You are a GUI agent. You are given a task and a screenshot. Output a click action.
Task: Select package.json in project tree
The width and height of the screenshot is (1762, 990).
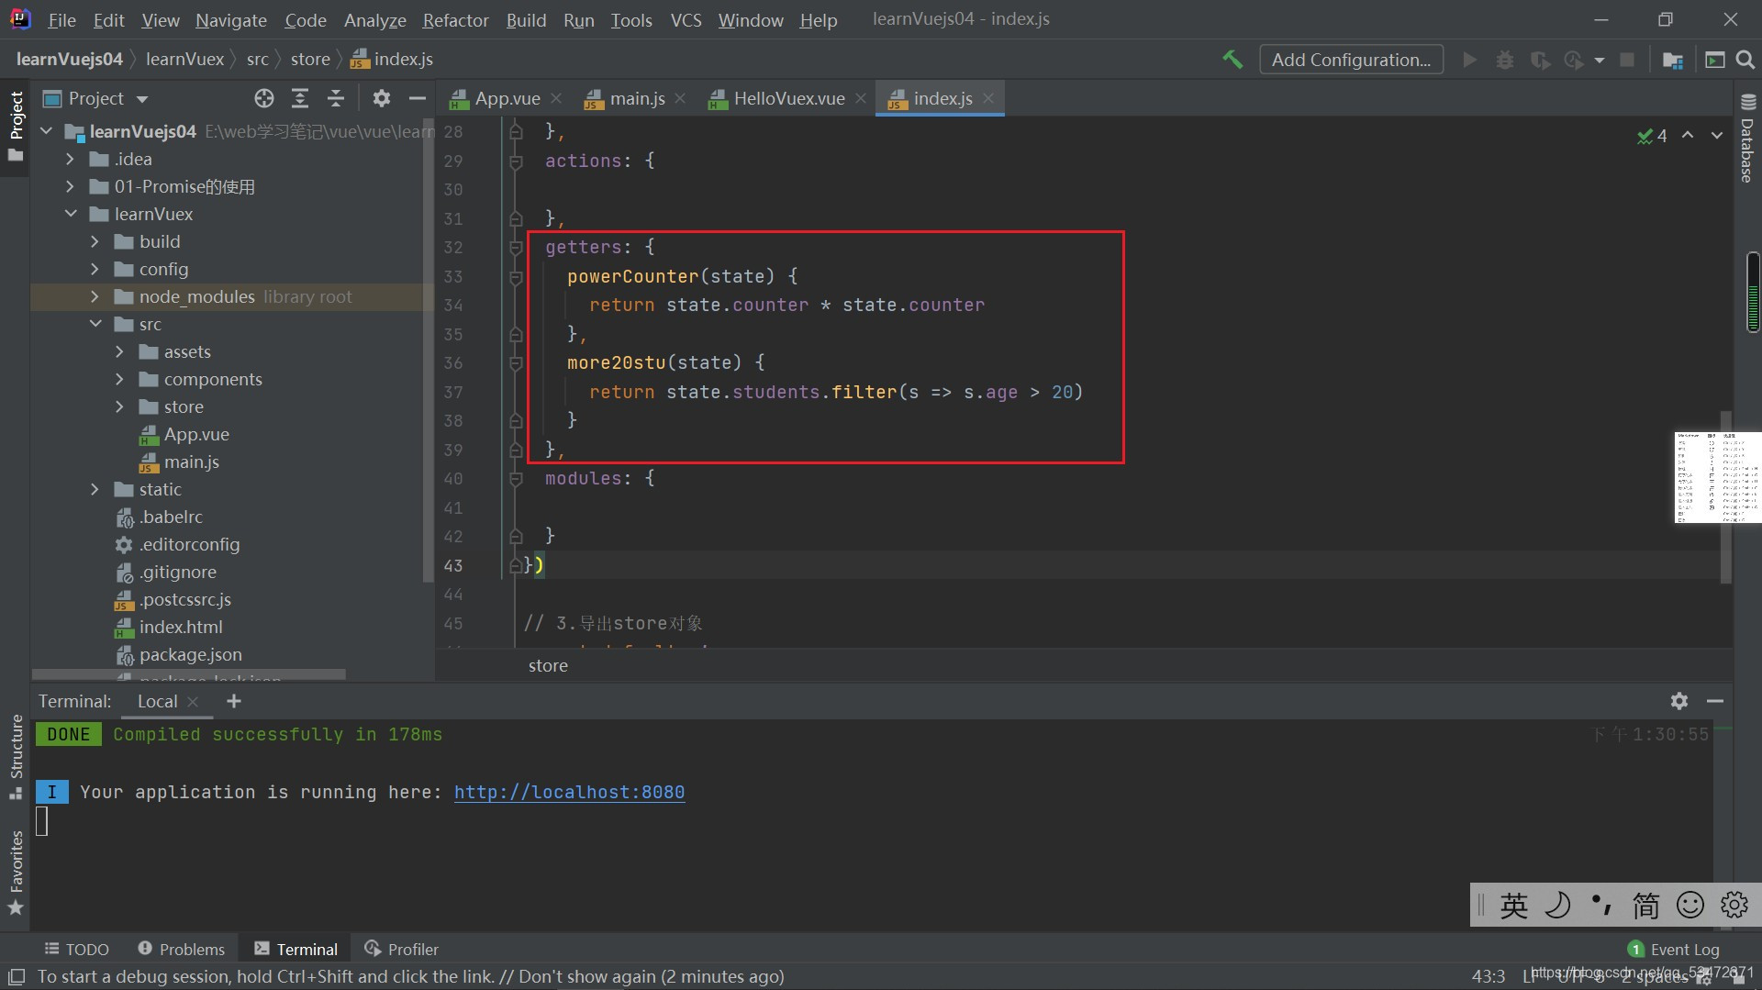coord(191,654)
